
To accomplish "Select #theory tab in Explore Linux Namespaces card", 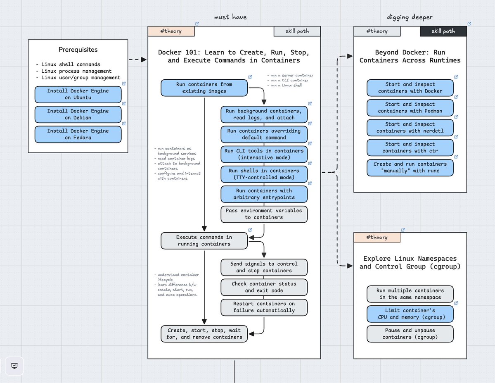I will [377, 237].
